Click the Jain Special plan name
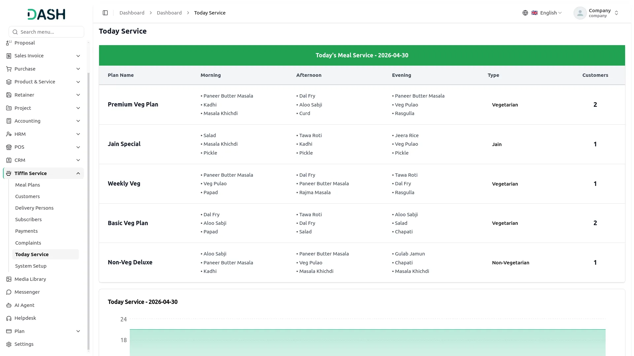Viewport: 634px width, 356px height. tap(124, 144)
